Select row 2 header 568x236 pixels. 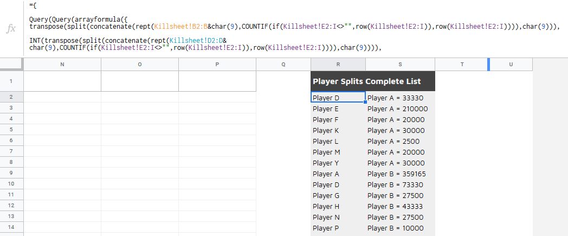11,97
